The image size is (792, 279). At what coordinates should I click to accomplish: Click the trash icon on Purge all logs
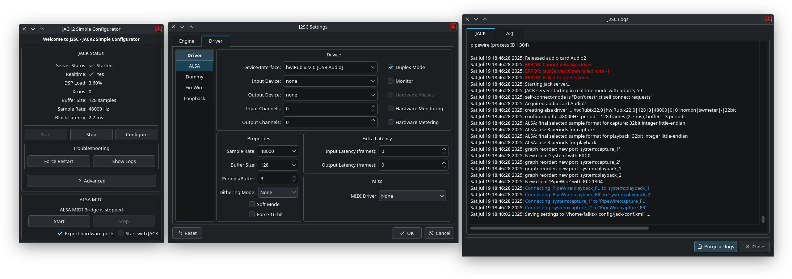pos(700,246)
